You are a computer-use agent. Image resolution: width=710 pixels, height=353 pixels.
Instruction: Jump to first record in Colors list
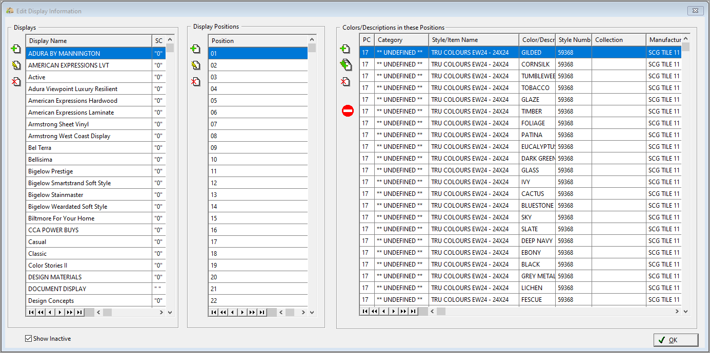click(x=364, y=311)
